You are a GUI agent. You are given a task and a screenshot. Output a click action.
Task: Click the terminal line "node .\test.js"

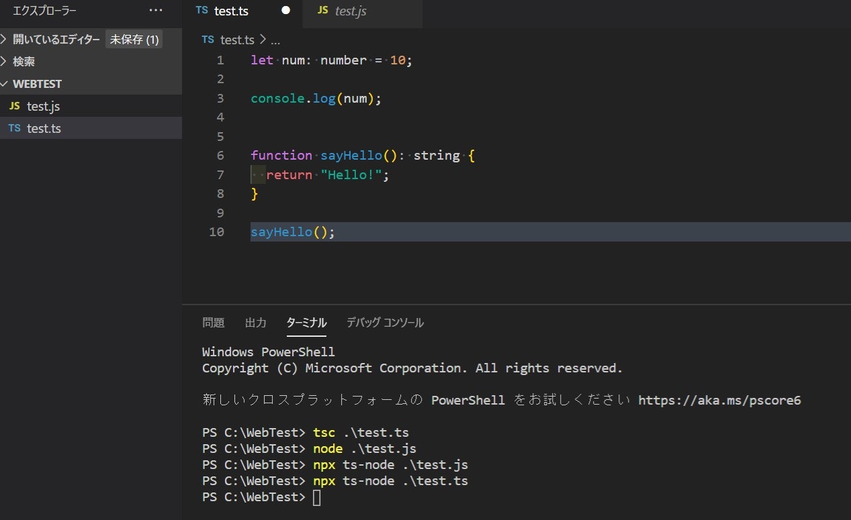(365, 449)
